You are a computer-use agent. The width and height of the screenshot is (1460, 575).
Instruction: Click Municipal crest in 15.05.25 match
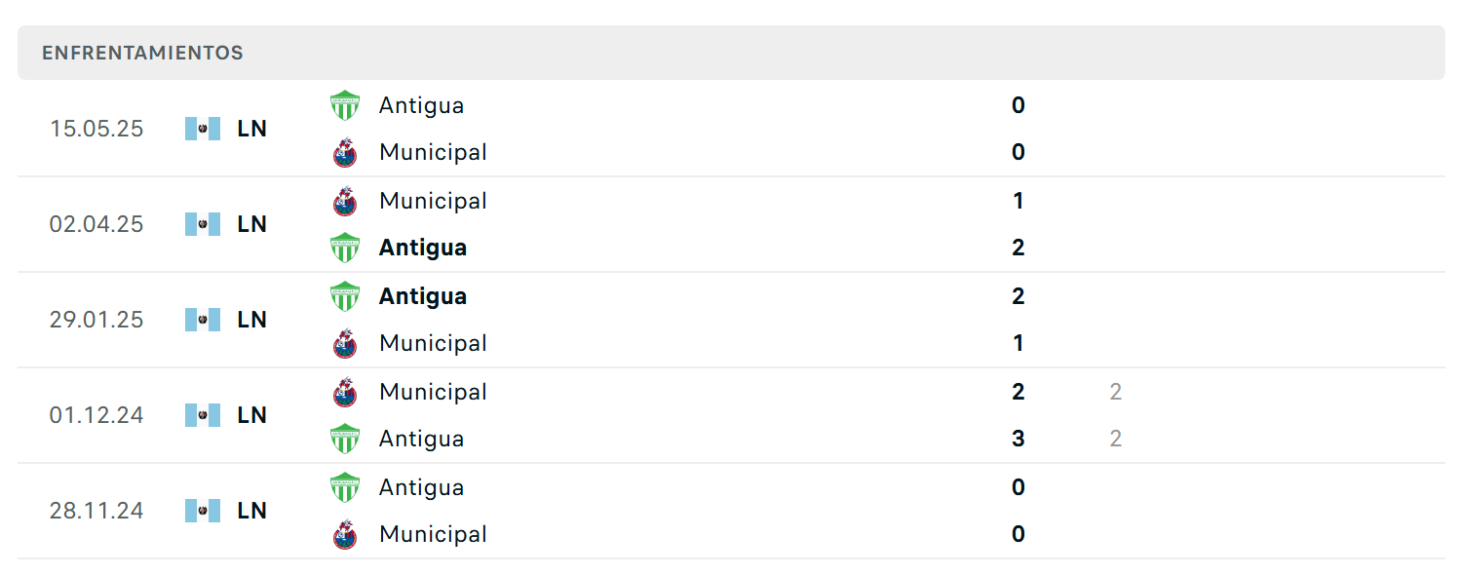345,152
